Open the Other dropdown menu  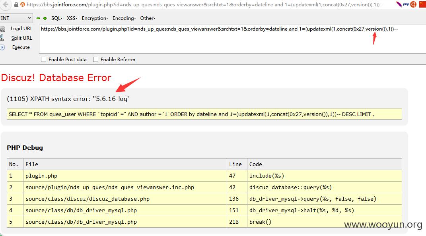click(x=148, y=18)
